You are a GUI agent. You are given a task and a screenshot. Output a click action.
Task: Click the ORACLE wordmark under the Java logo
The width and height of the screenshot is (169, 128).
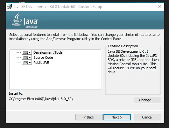32,27
